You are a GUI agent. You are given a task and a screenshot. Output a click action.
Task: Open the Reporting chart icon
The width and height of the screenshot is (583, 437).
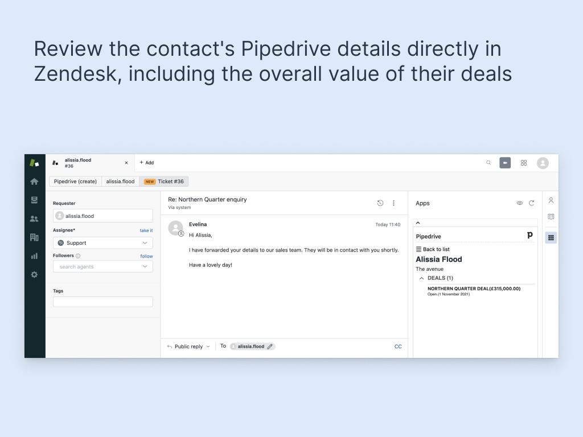click(34, 256)
